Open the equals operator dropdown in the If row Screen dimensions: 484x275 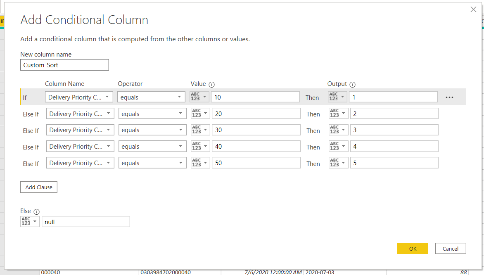coord(151,97)
